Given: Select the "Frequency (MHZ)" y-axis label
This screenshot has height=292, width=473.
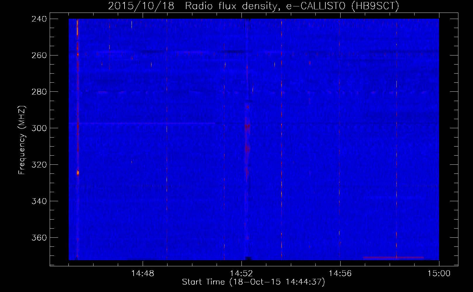Looking at the screenshot, I should pyautogui.click(x=22, y=140).
